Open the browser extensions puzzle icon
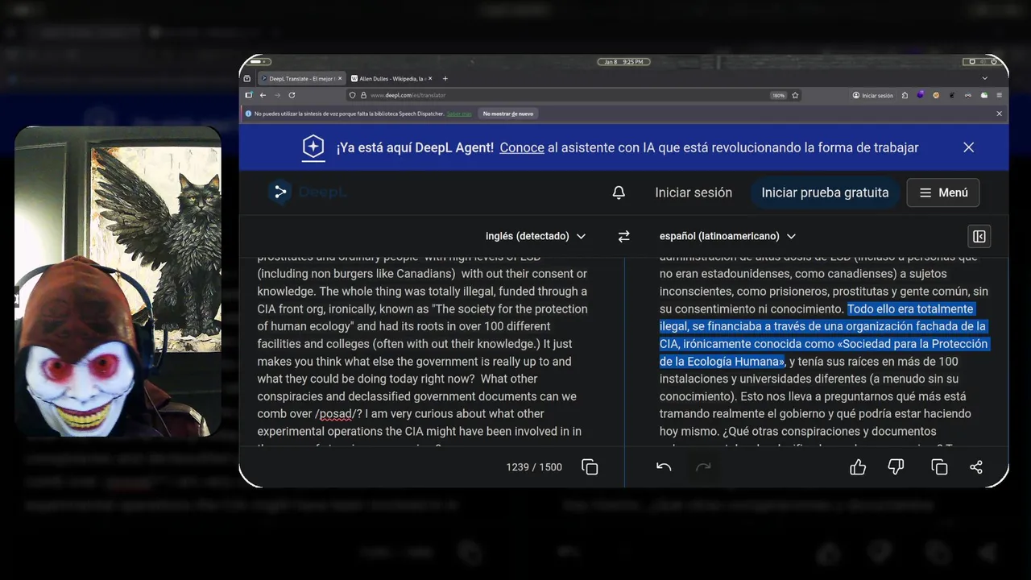Screen dimensions: 1031x580 coord(905,95)
